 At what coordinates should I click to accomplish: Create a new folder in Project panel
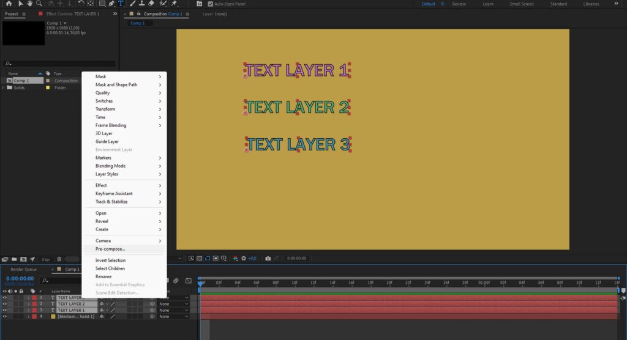(14, 259)
